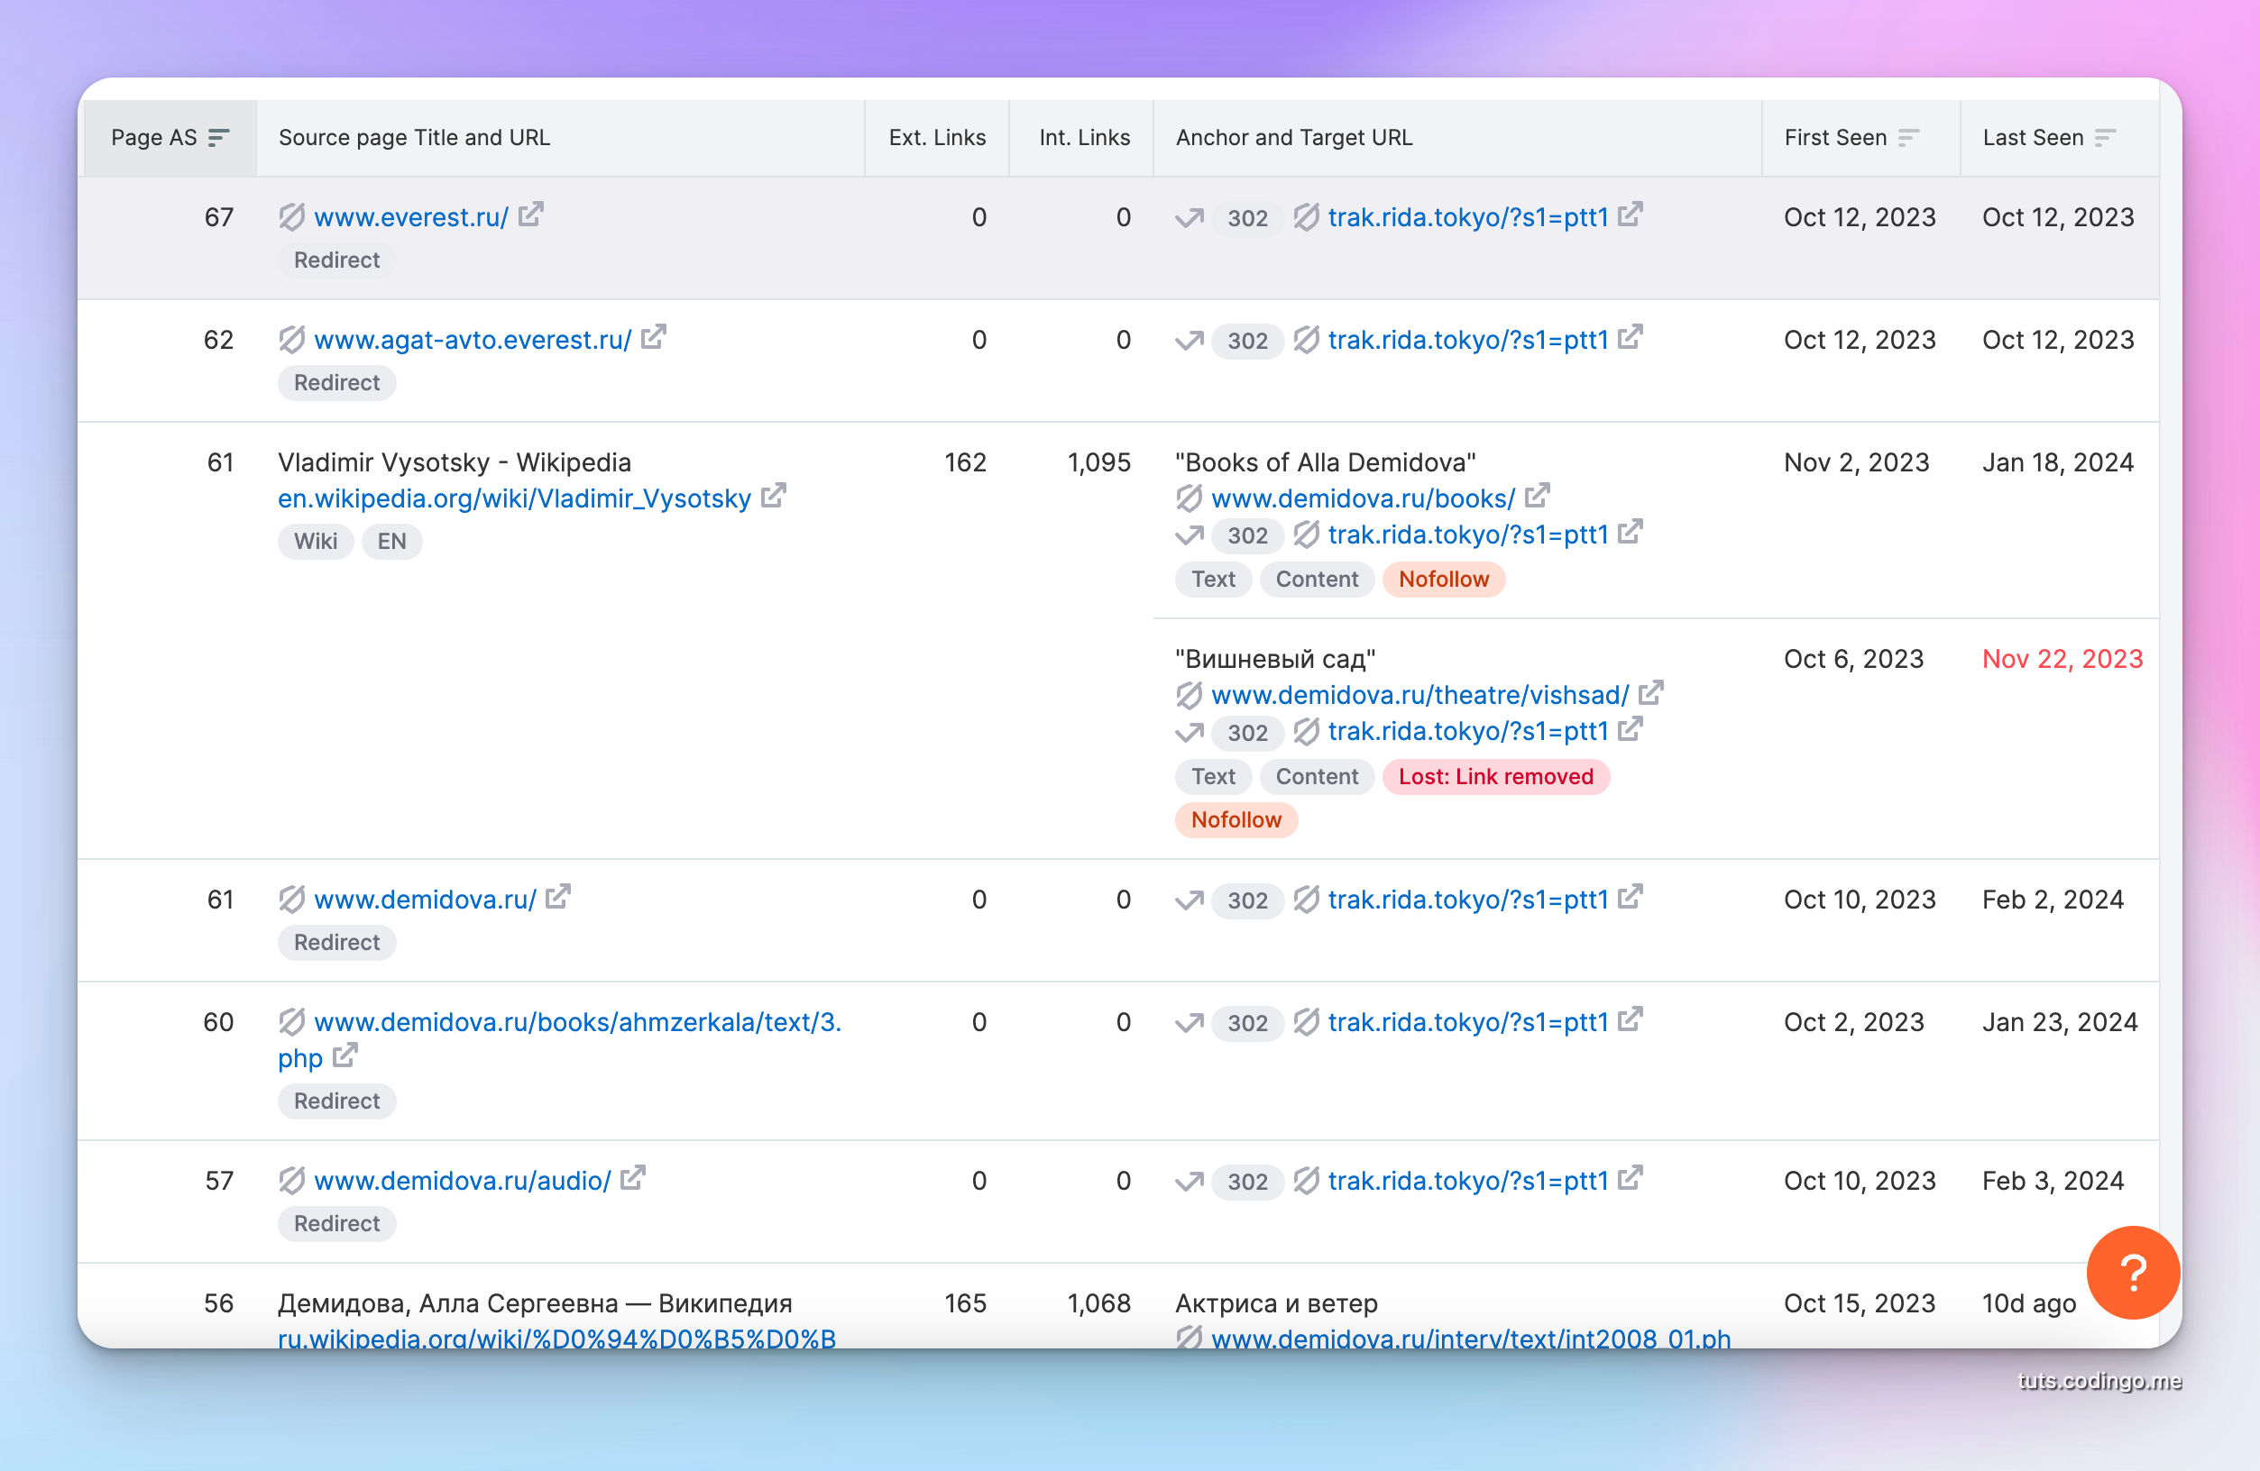Open trak.rida.tokyo link in demidova.ru/ row
Viewport: 2260px width, 1471px height.
click(x=1468, y=900)
